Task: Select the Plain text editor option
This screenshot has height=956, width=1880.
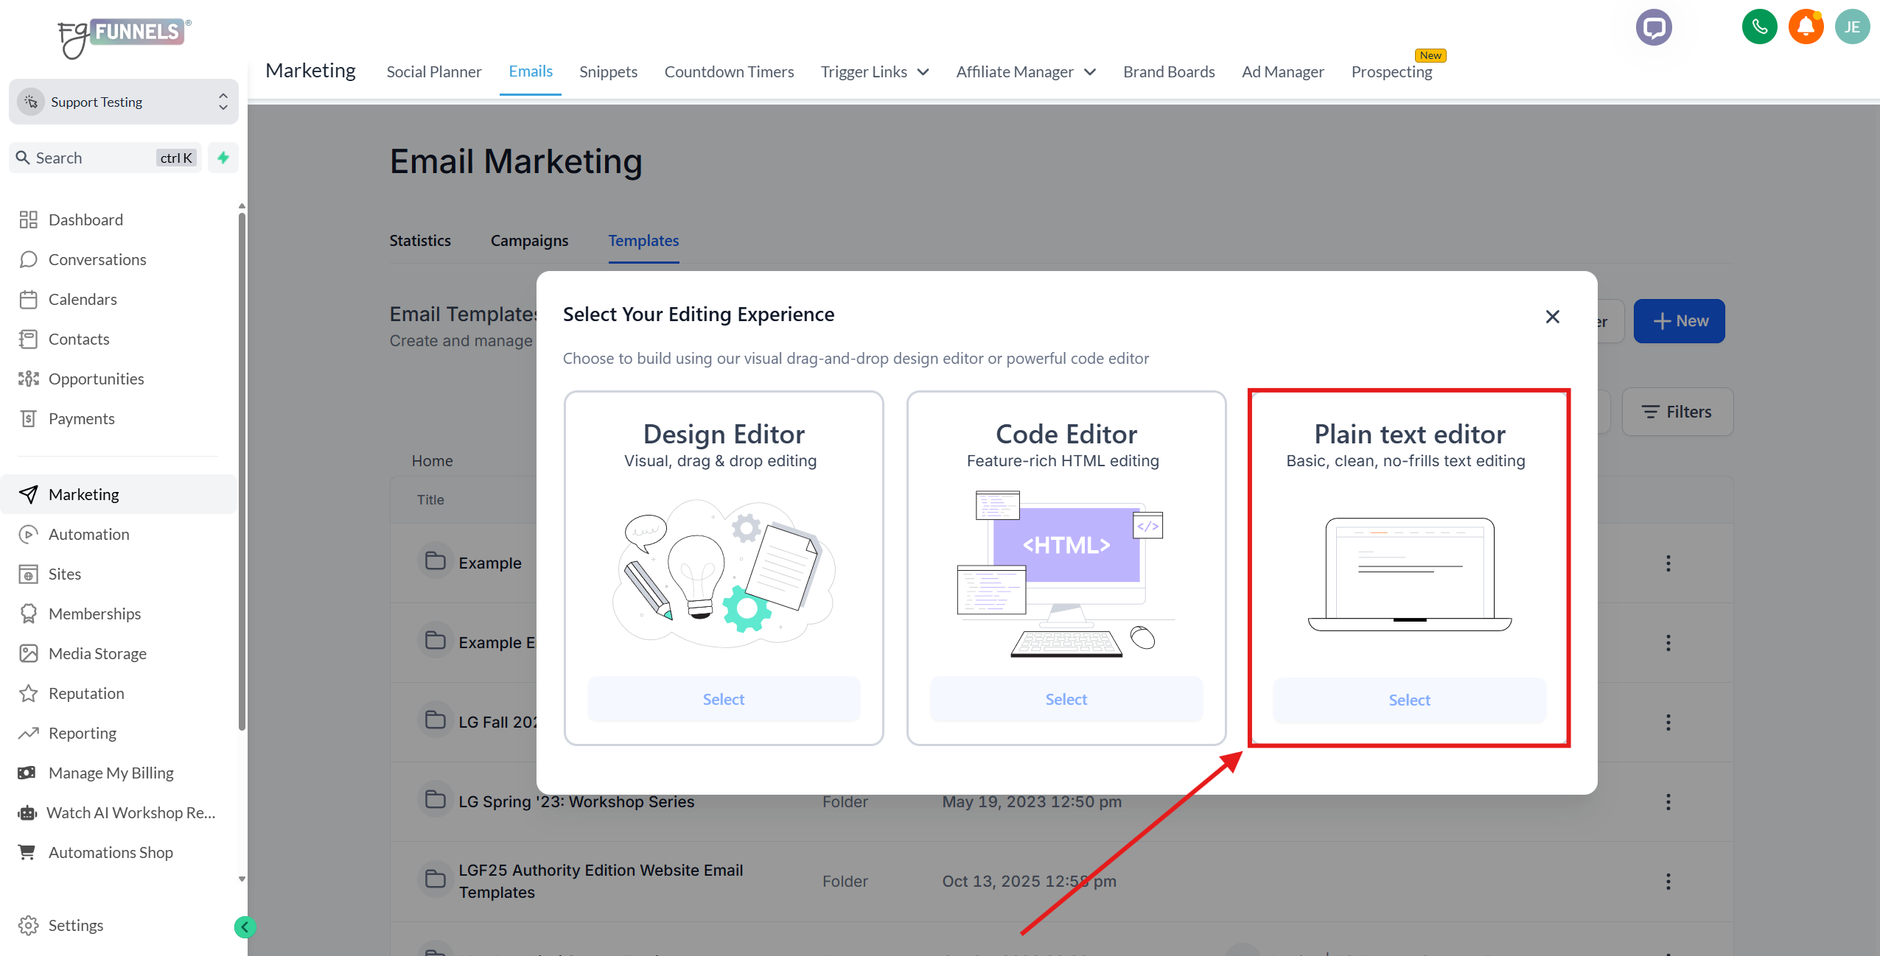Action: click(1409, 700)
